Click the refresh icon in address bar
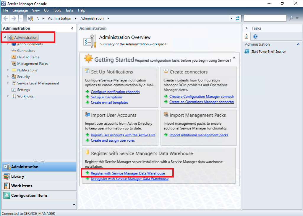 [238, 18]
